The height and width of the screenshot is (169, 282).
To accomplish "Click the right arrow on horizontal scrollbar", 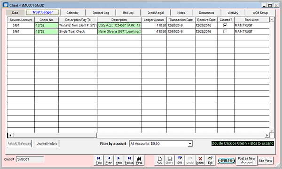I will tap(267, 135).
